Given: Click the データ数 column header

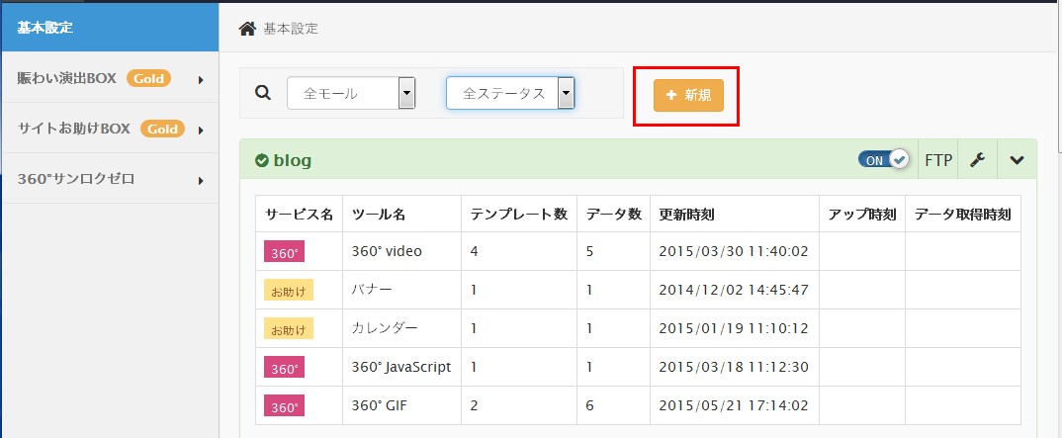Looking at the screenshot, I should 614,215.
